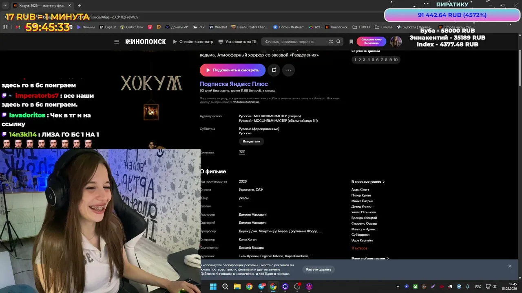Go to Онлайн-кинотеатр in the header

click(193, 42)
